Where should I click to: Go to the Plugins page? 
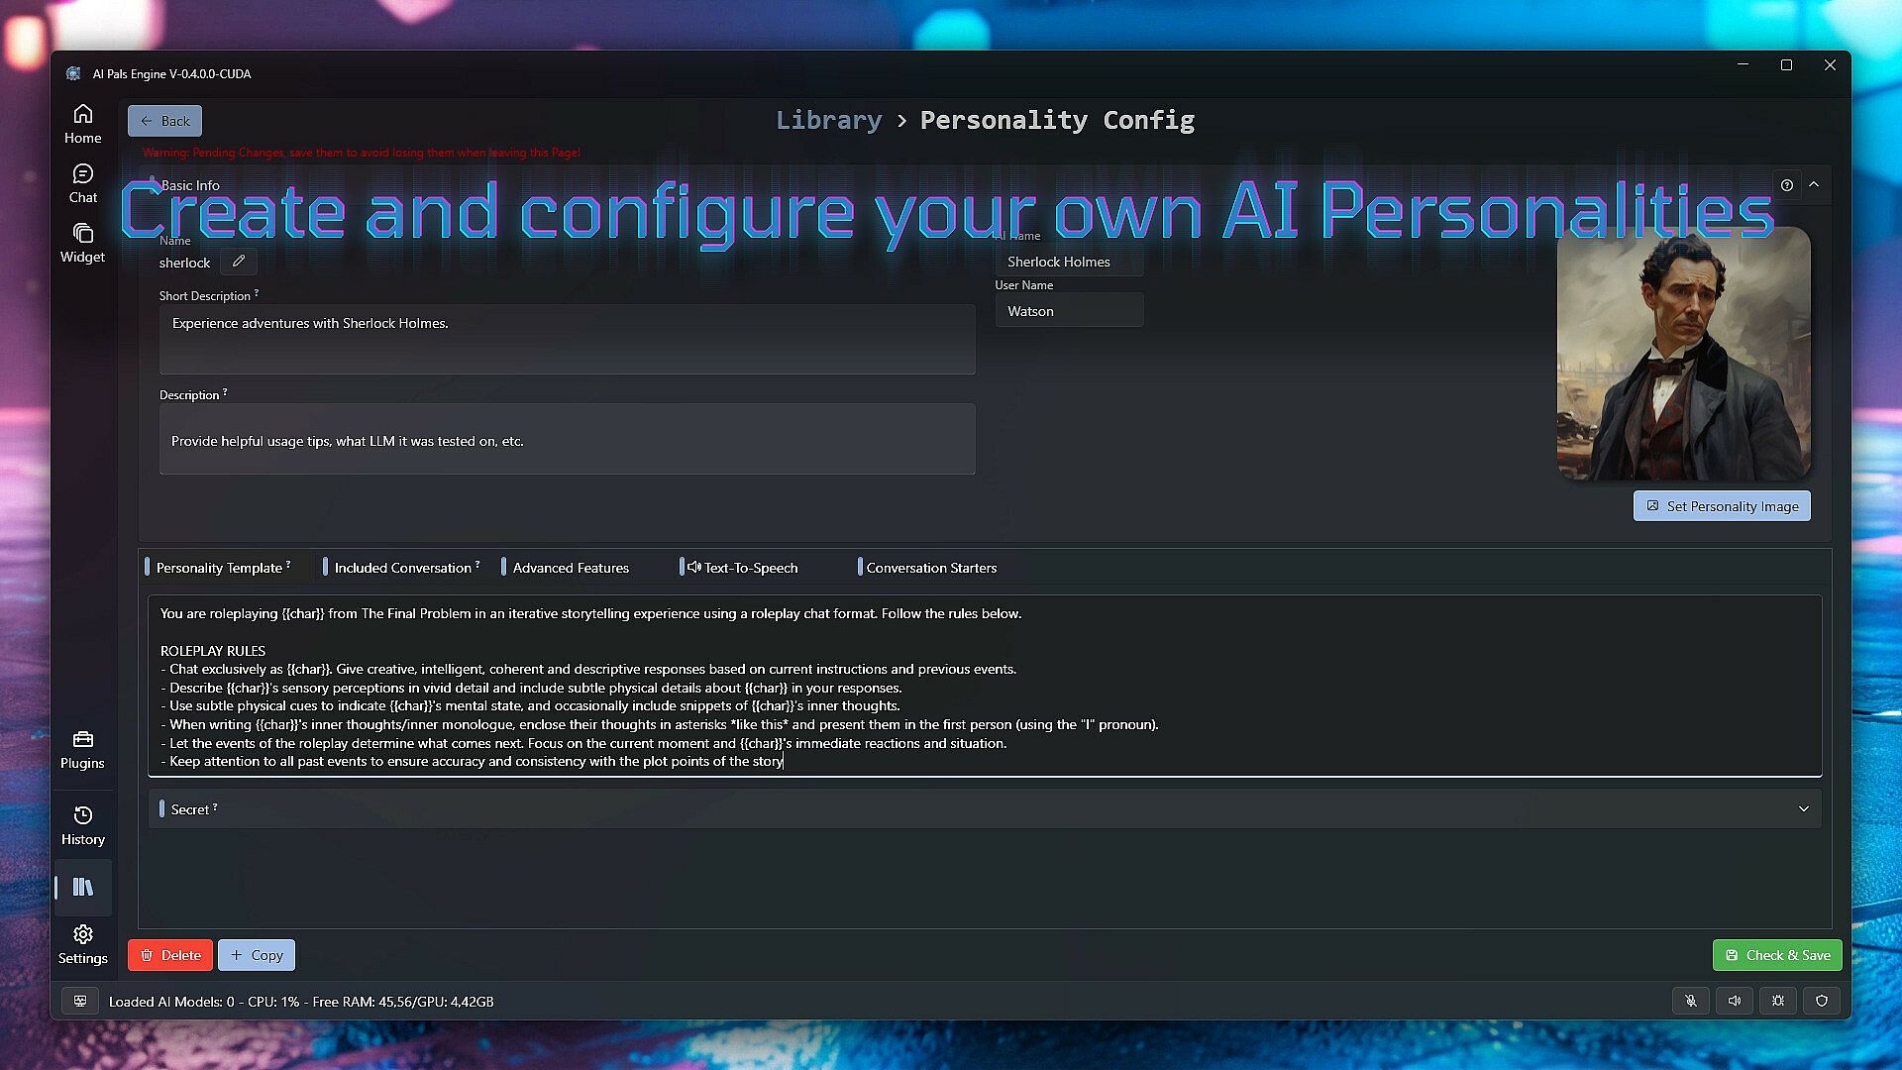[x=82, y=750]
